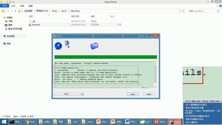Click 'user2' in the address breadcrumb
This screenshot has width=222, height=125.
pyautogui.click(x=63, y=11)
